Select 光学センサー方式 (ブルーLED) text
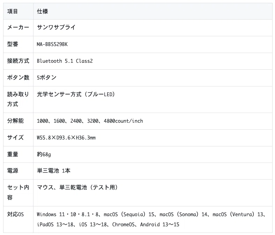 pos(76,94)
